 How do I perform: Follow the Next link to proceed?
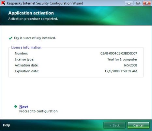pyautogui.click(x=23, y=107)
